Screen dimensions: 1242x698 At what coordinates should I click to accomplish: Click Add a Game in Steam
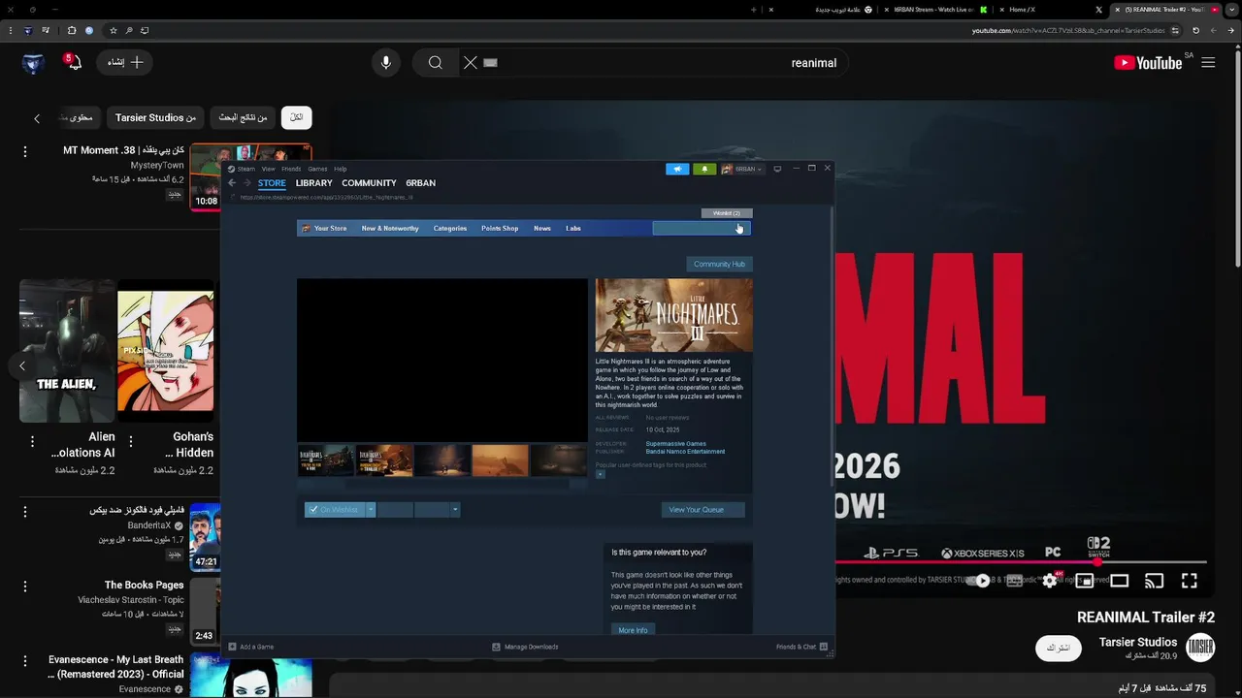(251, 647)
